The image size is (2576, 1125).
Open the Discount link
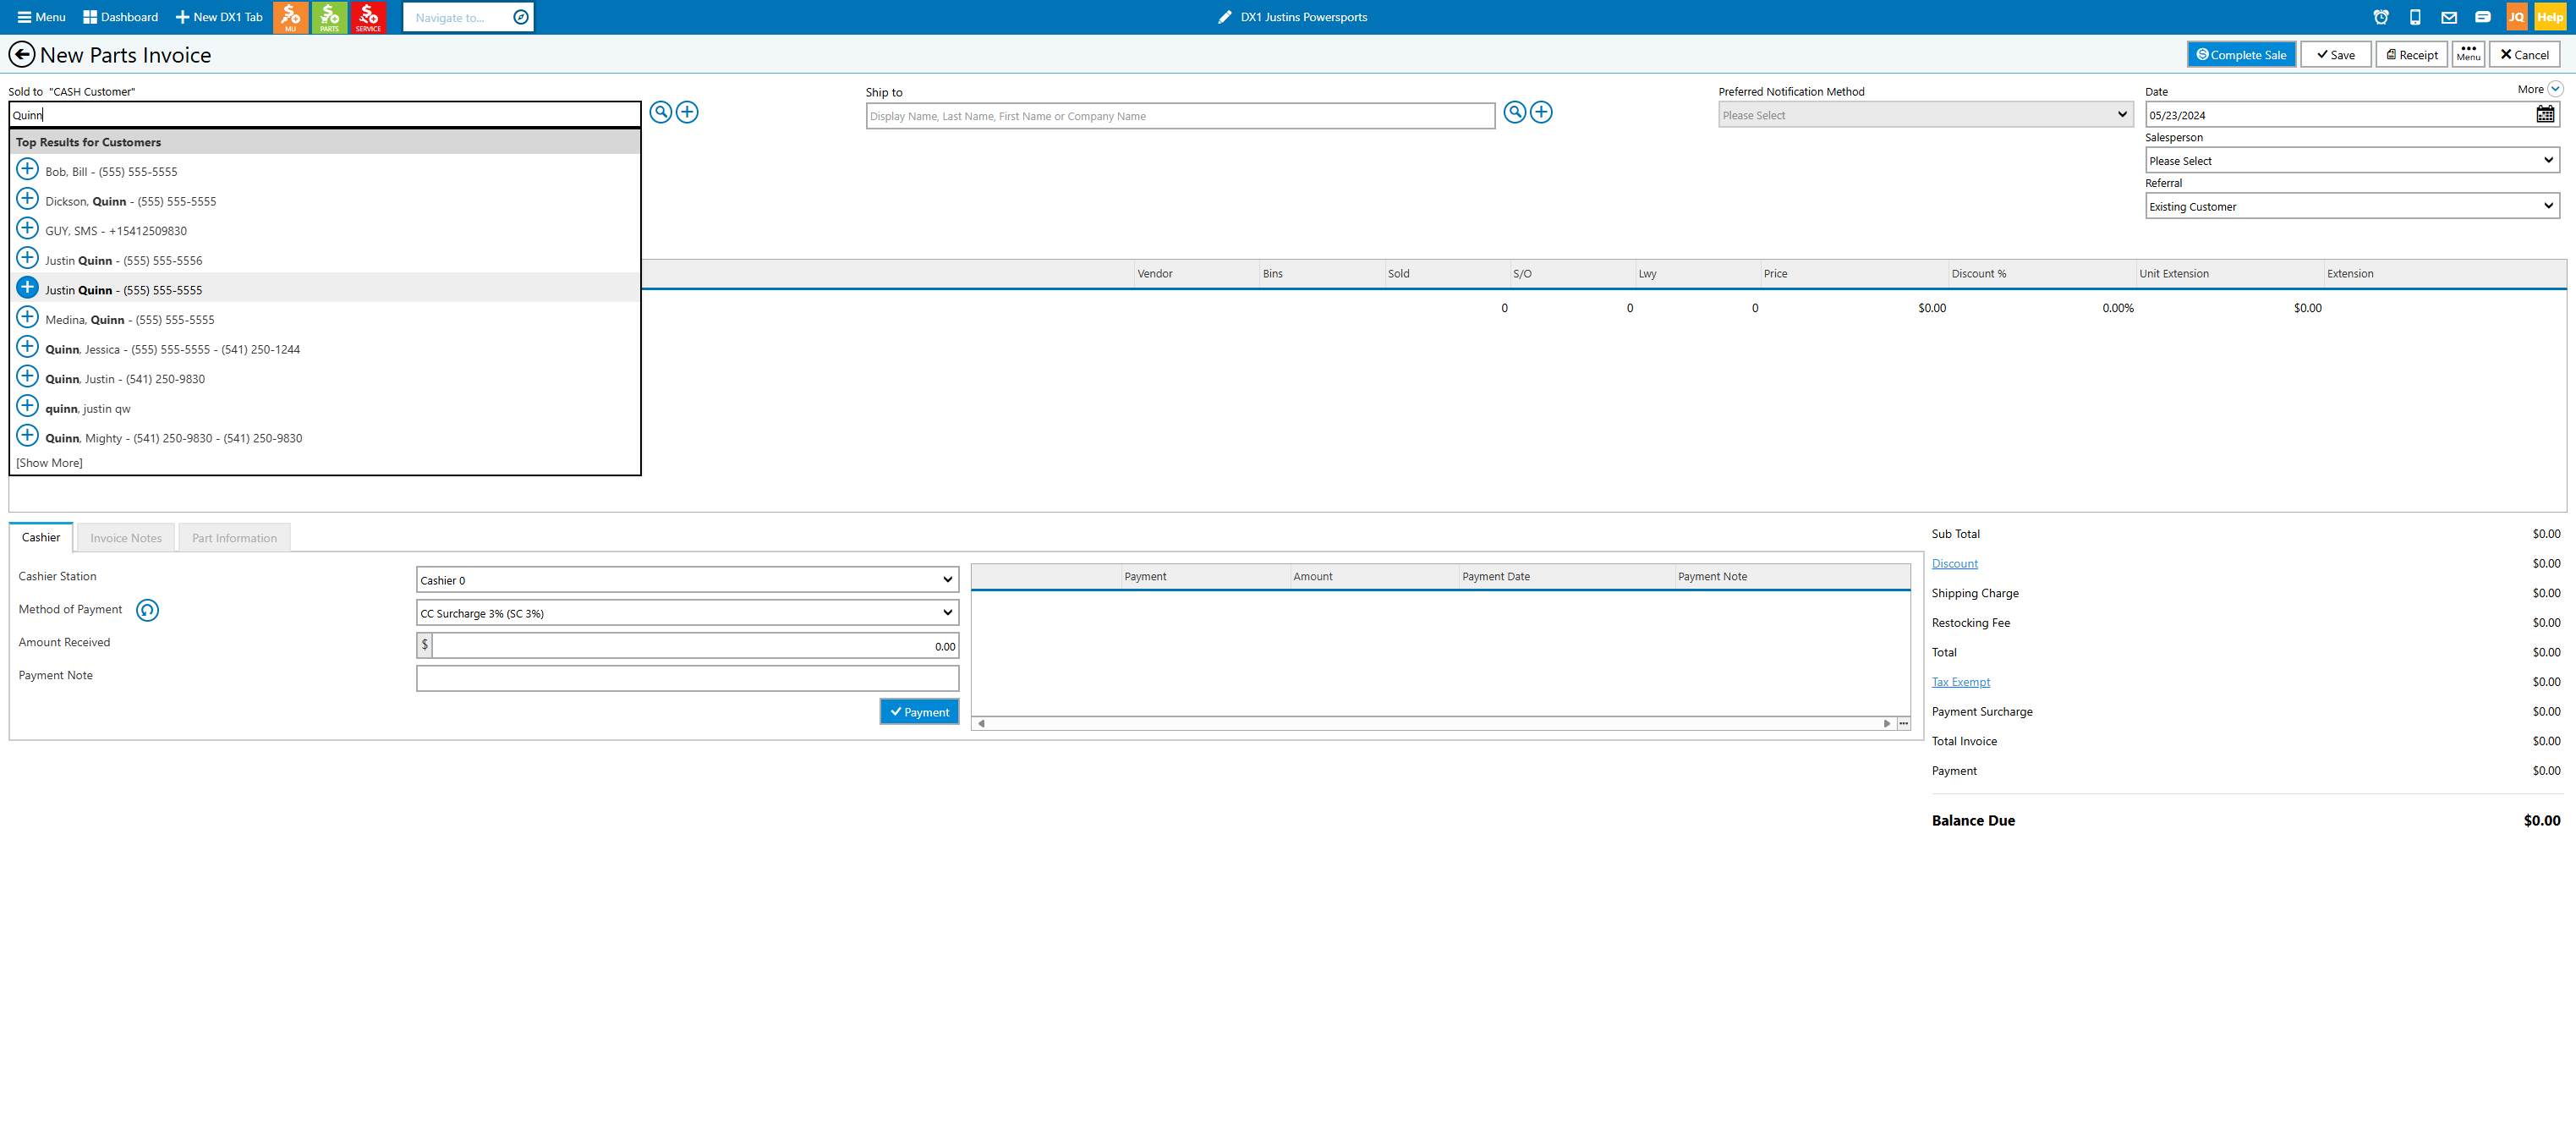[x=1954, y=564]
